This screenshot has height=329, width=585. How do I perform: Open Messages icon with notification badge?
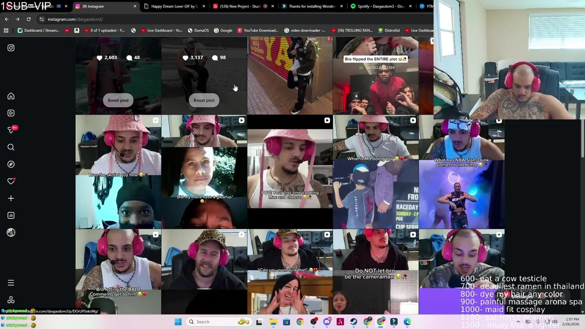tap(11, 130)
